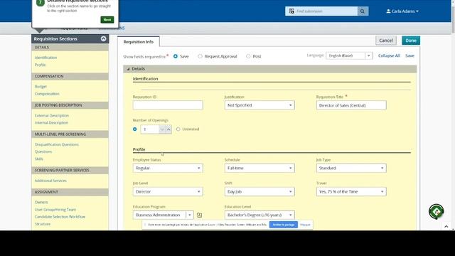Click the Find submission search field
This screenshot has width=455, height=256.
(326, 11)
